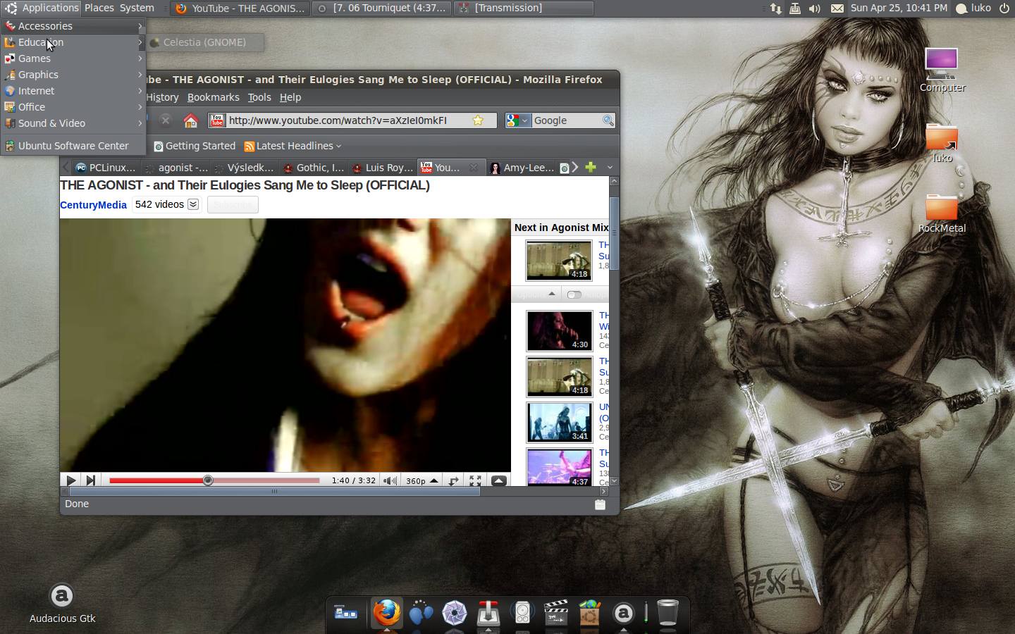Open the 4:37 video thumbnail
This screenshot has width=1015, height=634.
click(x=560, y=467)
